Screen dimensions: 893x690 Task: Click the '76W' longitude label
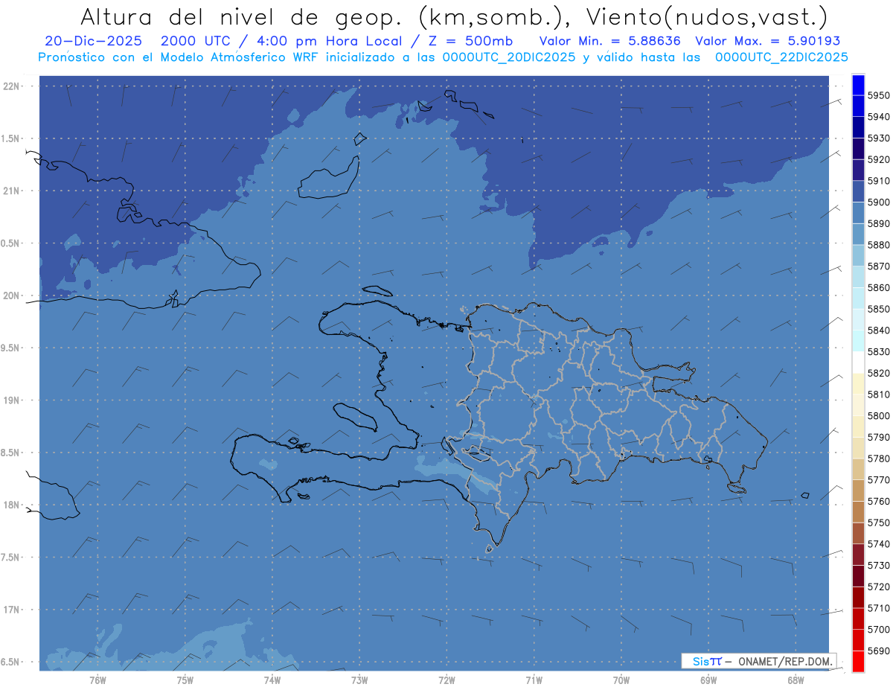(x=97, y=680)
